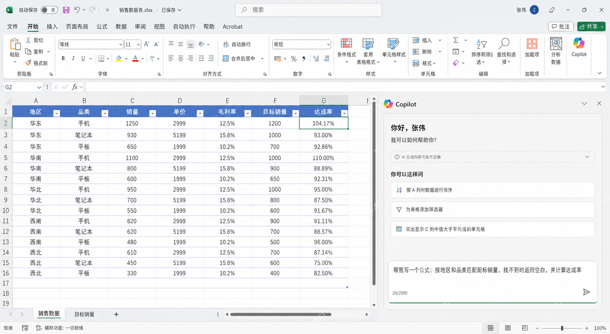
Task: Toggle Italic formatting
Action: point(73,58)
